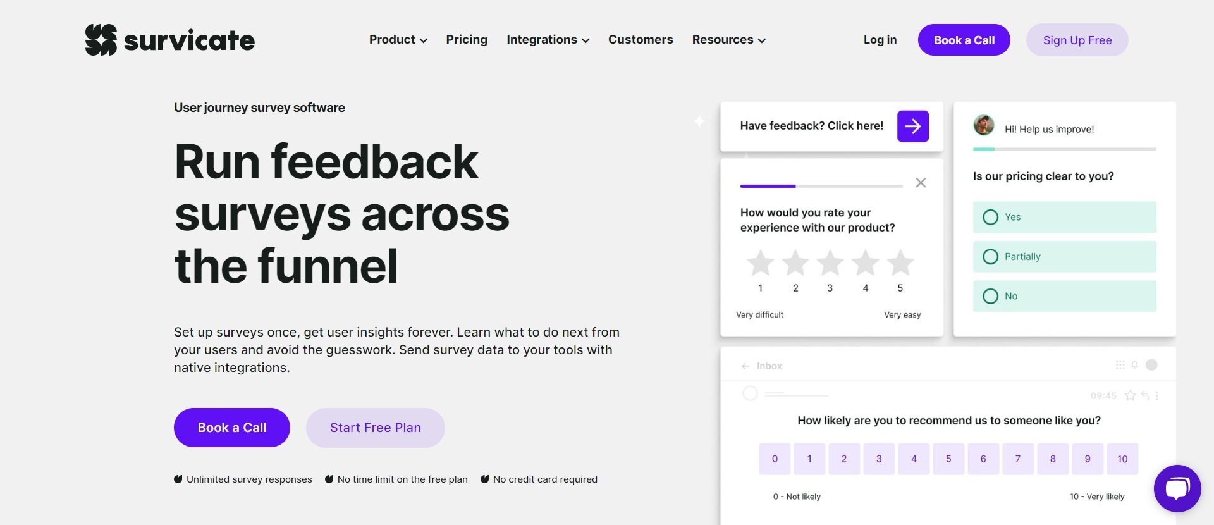
Task: Go to the Pricing page
Action: click(467, 40)
